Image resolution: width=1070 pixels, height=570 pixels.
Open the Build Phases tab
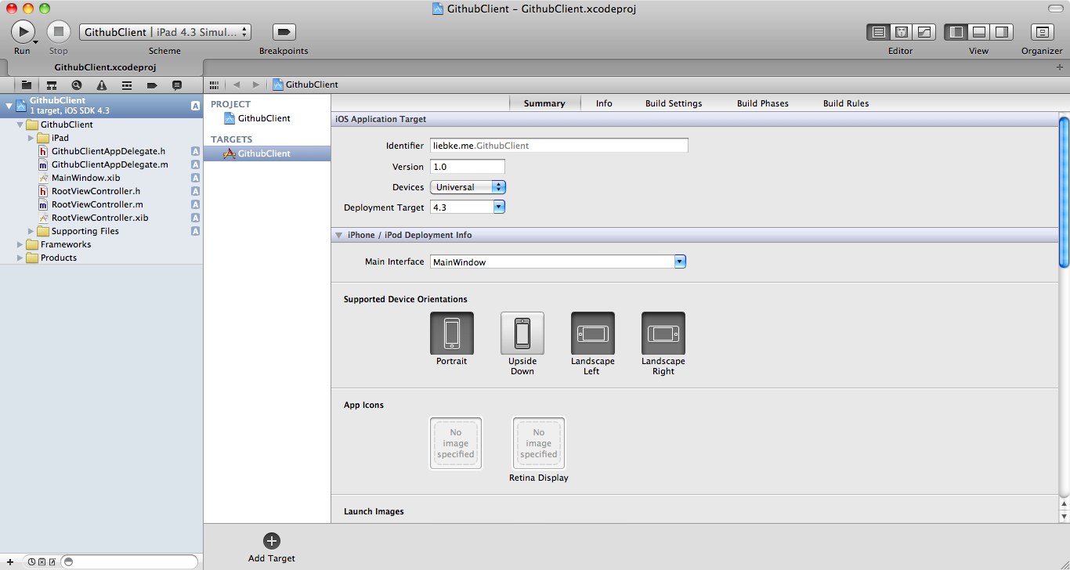coord(763,103)
